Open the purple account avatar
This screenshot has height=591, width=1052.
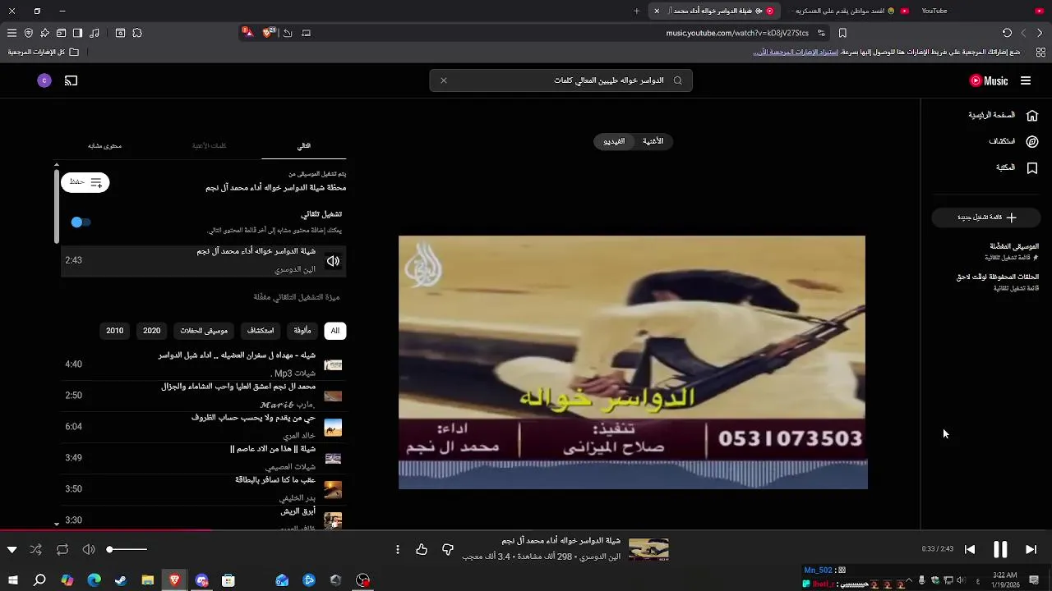point(44,80)
